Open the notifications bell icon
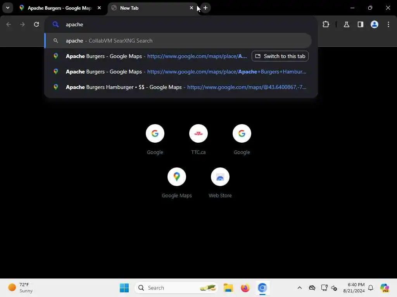 pyautogui.click(x=371, y=288)
